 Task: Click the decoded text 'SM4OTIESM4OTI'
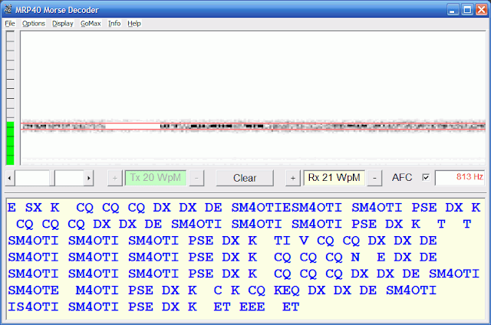click(x=286, y=208)
